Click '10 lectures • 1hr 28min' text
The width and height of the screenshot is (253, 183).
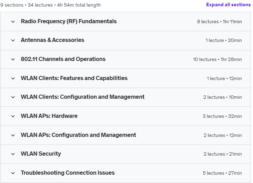[x=217, y=60]
